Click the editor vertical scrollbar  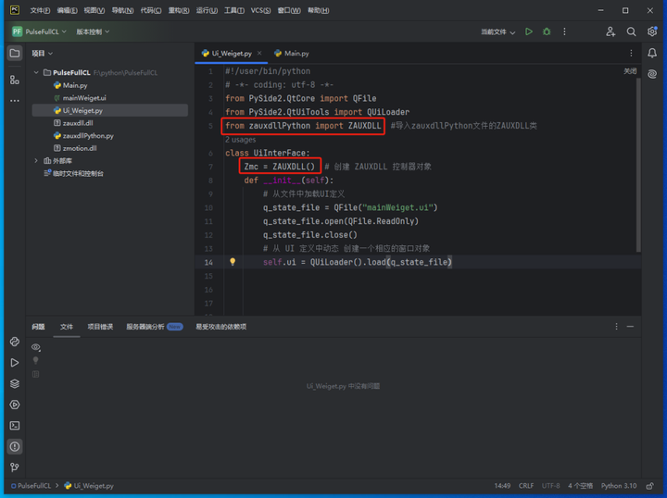638,165
